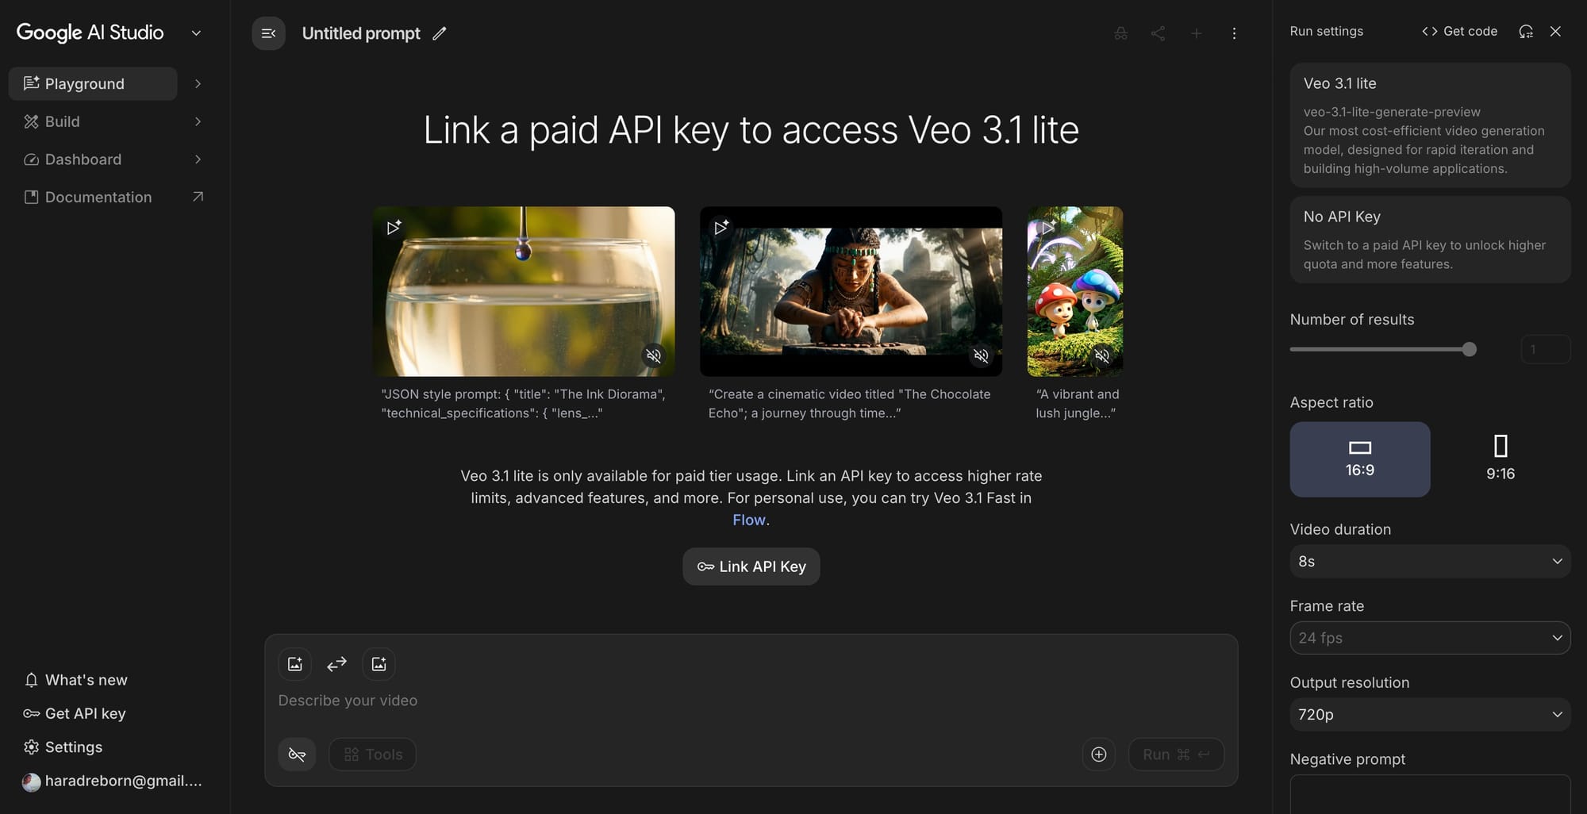Screen dimensions: 1587x814
Task: Click the reset settings icon beside Get code
Action: (x=1526, y=32)
